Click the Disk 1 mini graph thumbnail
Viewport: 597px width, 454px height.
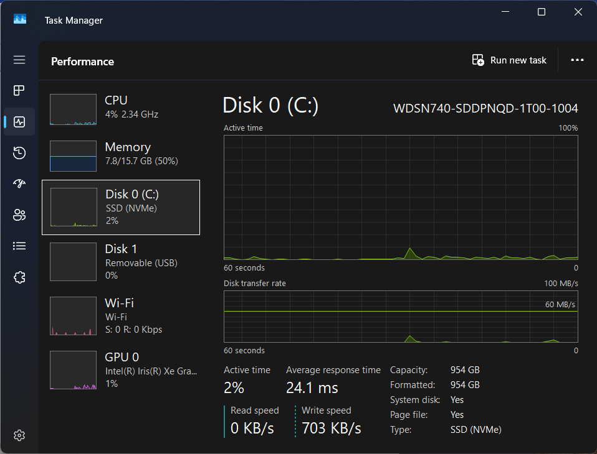pos(73,262)
